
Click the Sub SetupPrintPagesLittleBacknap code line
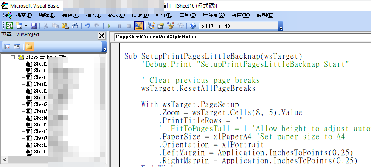pyautogui.click(x=213, y=56)
